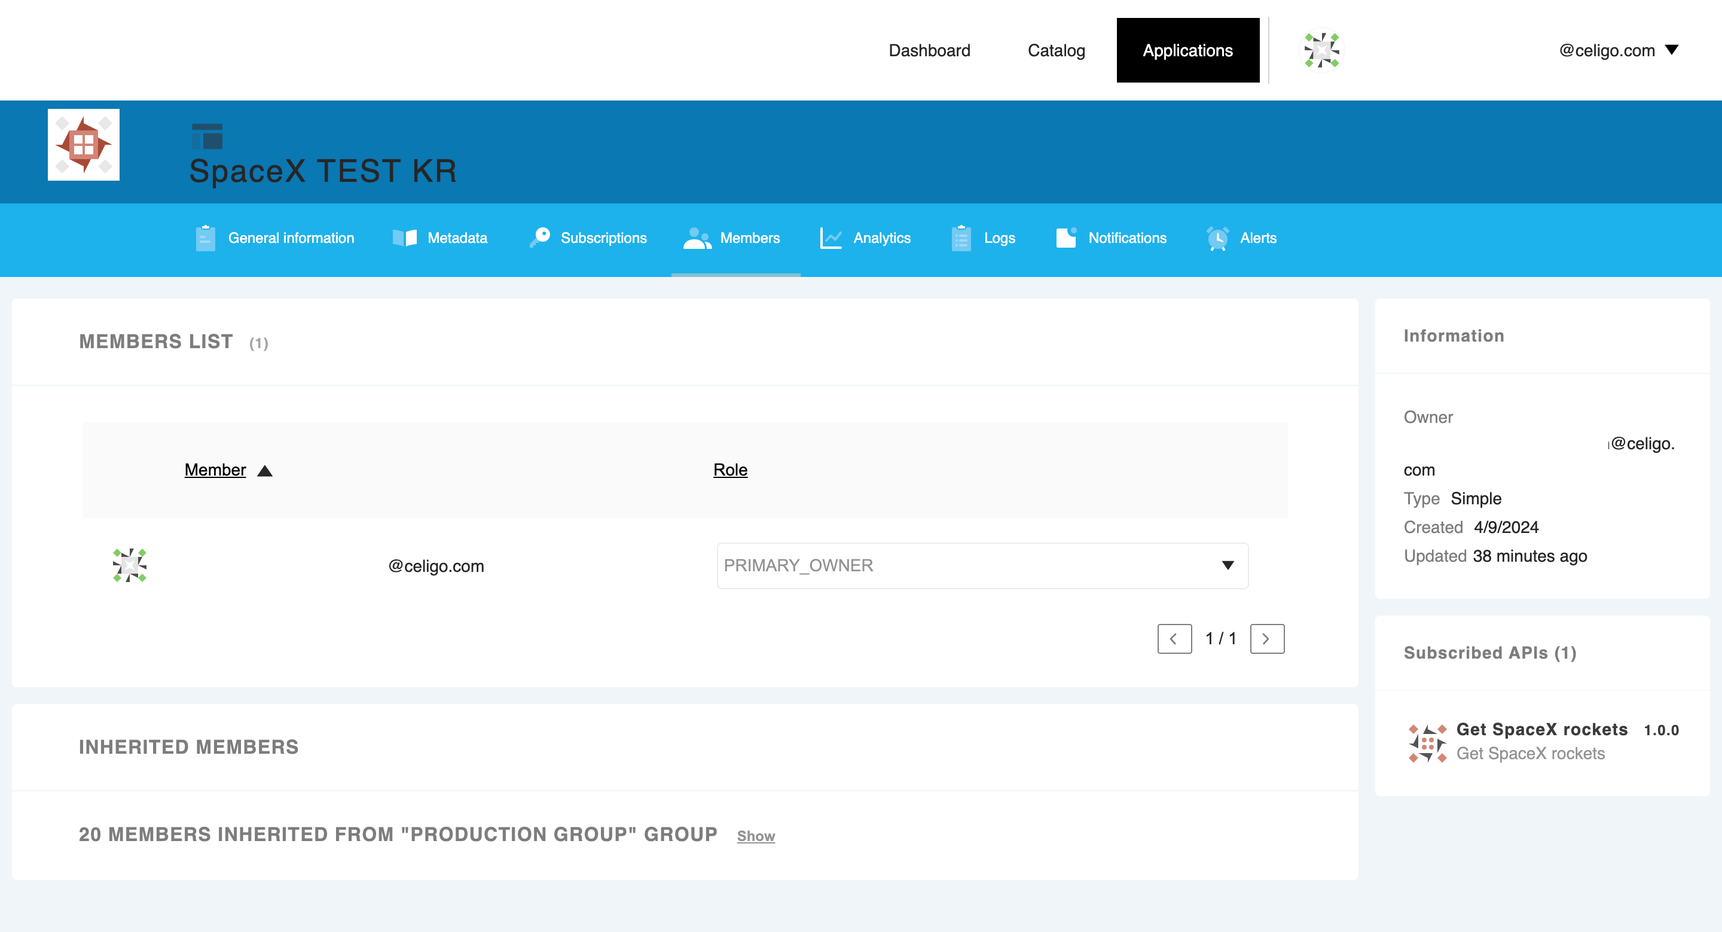The height and width of the screenshot is (932, 1722).
Task: Click the Members people icon
Action: tap(697, 238)
